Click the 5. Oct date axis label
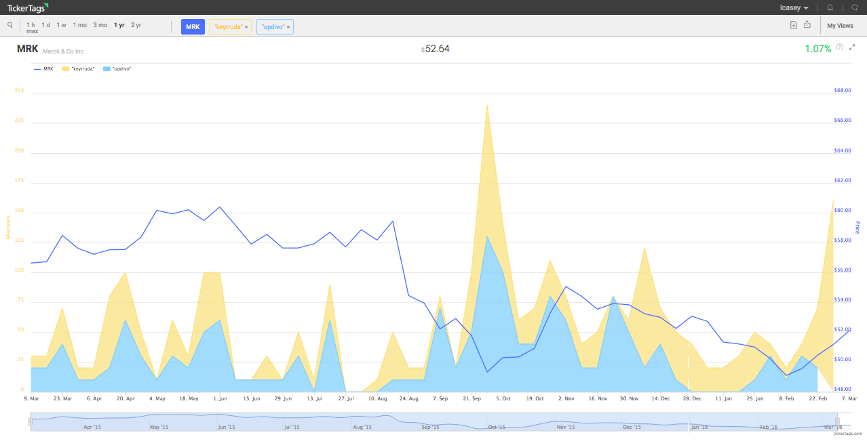Screen dimensions: 867x441 (503, 399)
